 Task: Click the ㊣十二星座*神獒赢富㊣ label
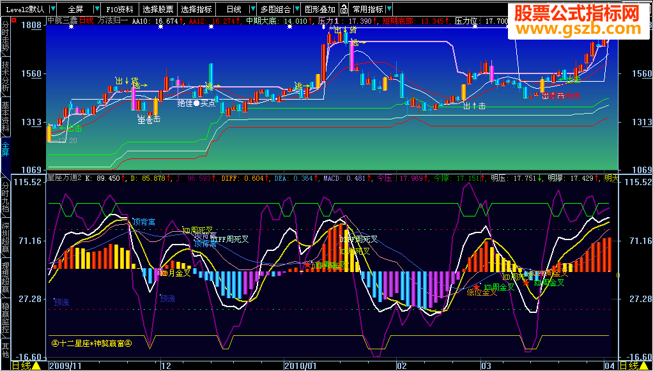(x=91, y=343)
